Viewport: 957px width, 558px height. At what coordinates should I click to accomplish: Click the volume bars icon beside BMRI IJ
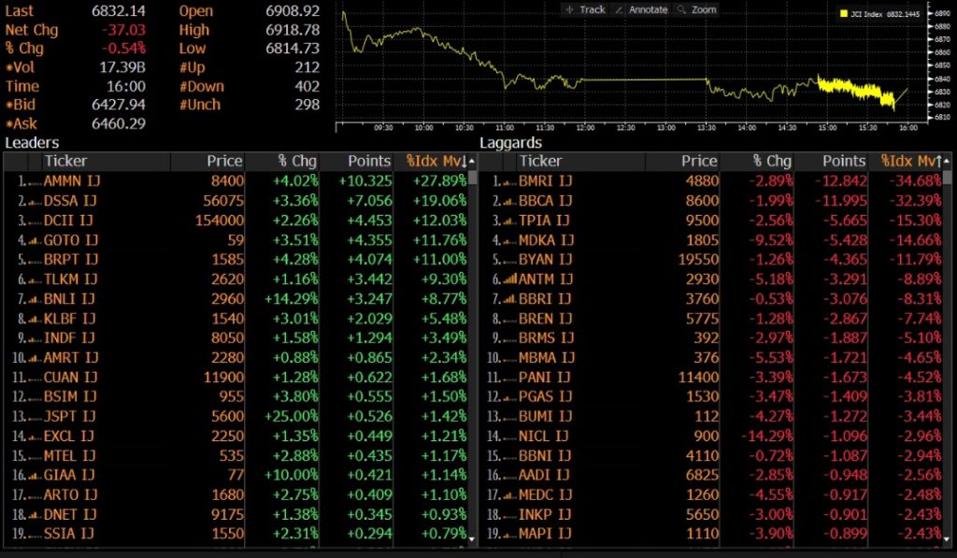510,182
